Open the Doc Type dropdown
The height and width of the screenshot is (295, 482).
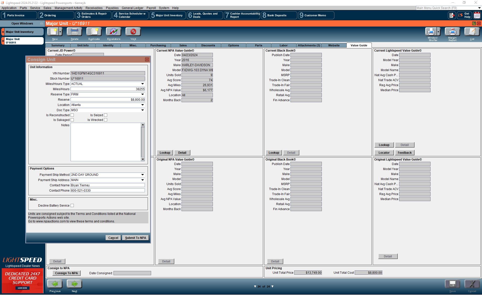(143, 110)
